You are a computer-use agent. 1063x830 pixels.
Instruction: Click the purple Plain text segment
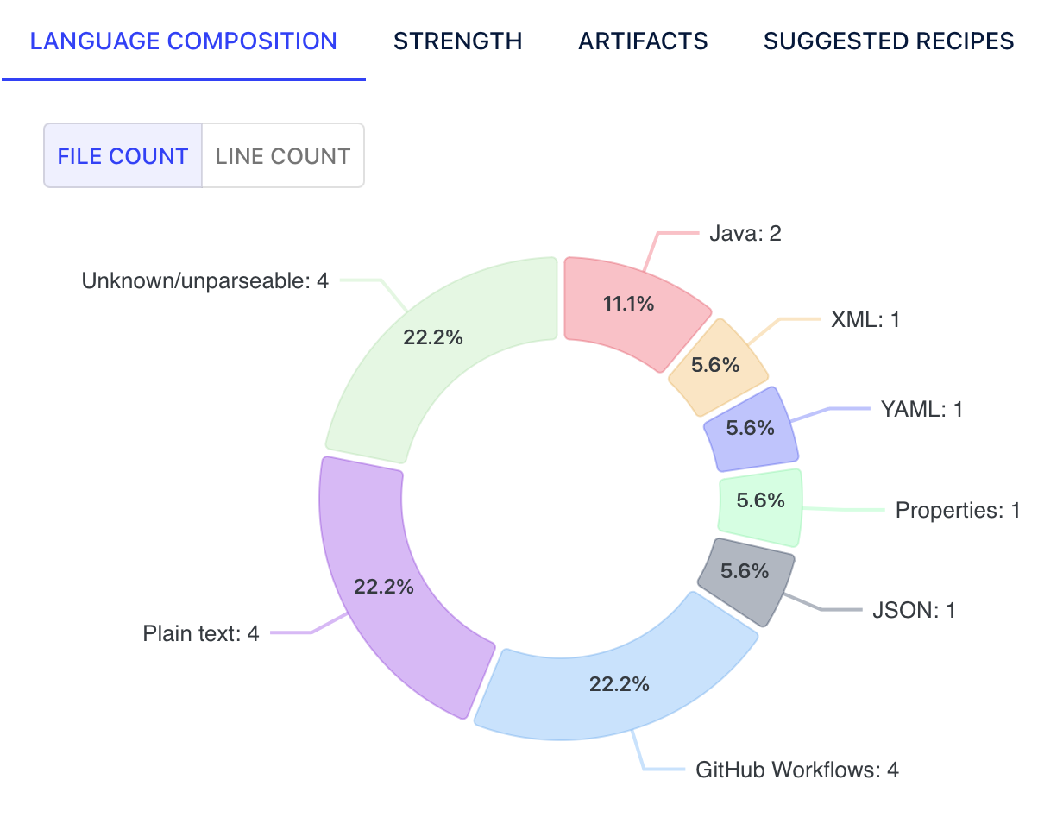coord(388,588)
